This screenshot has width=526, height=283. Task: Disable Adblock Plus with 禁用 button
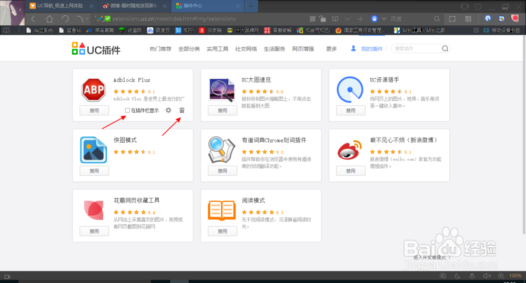coord(94,110)
